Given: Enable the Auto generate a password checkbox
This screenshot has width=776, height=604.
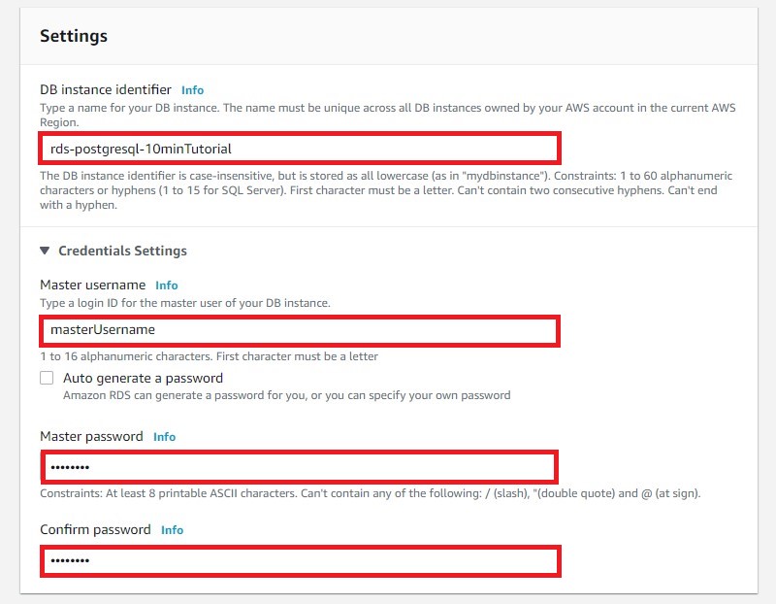Looking at the screenshot, I should 47,378.
